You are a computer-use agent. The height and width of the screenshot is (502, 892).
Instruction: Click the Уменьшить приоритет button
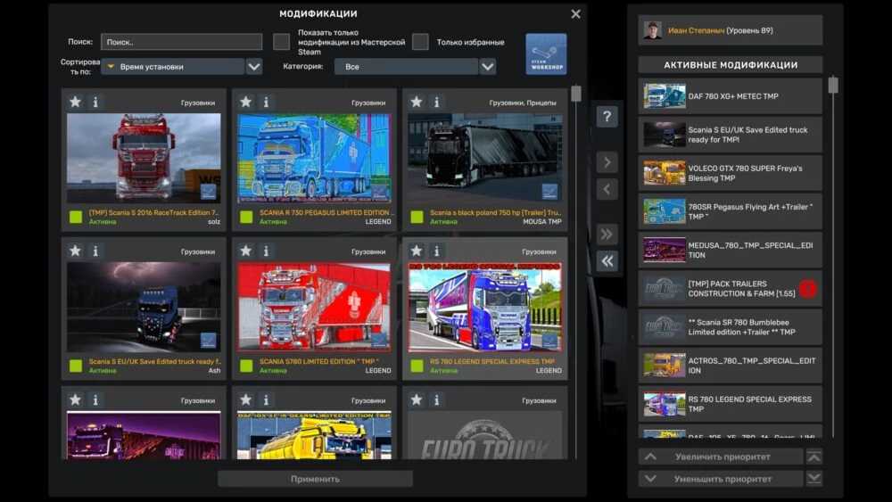[x=722, y=479]
